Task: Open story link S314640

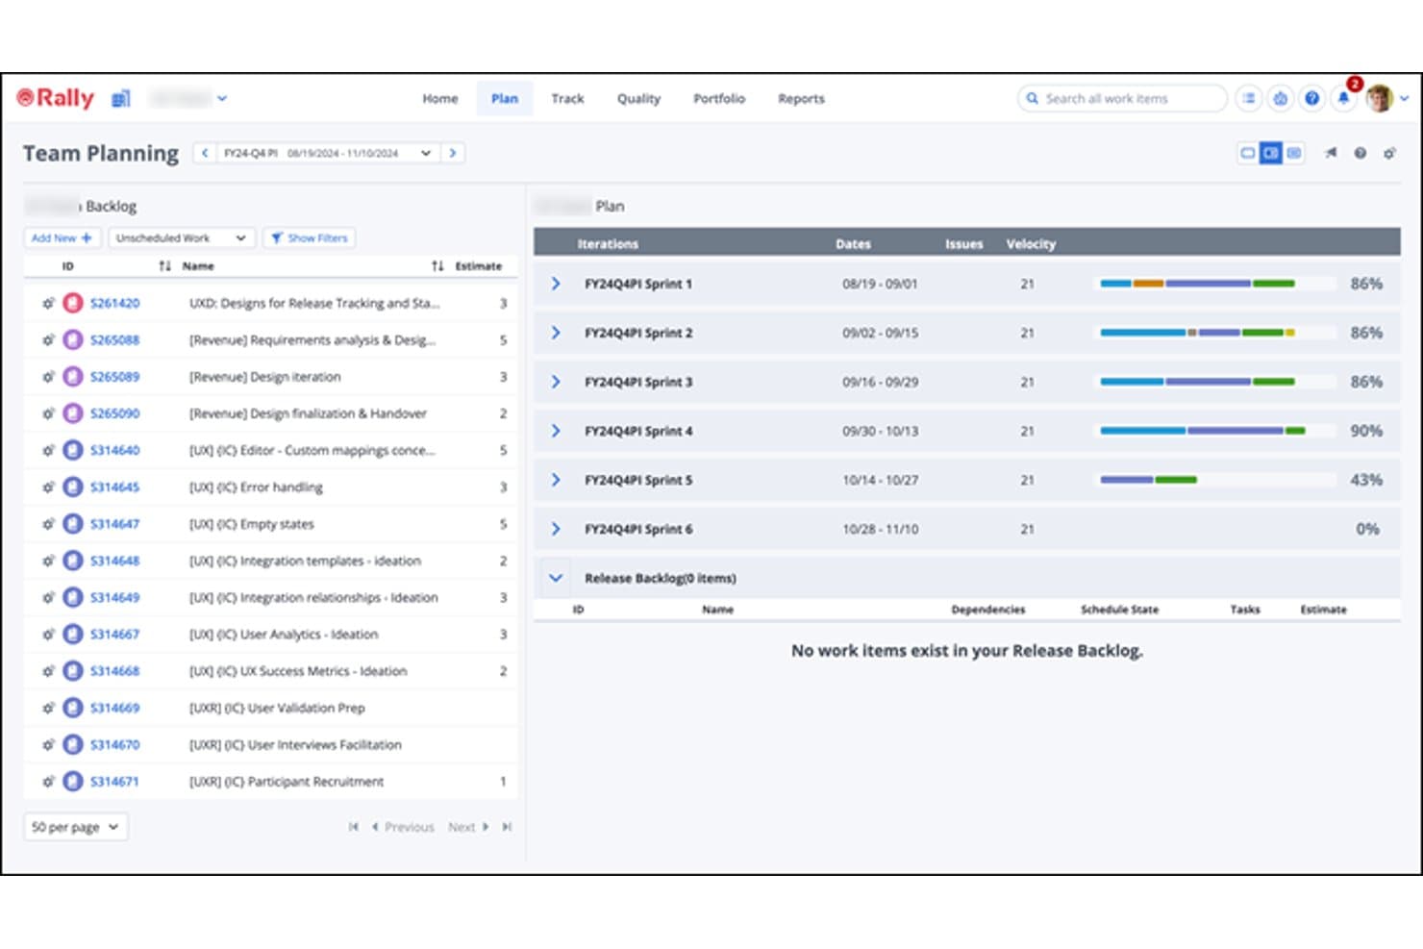Action: click(x=114, y=450)
